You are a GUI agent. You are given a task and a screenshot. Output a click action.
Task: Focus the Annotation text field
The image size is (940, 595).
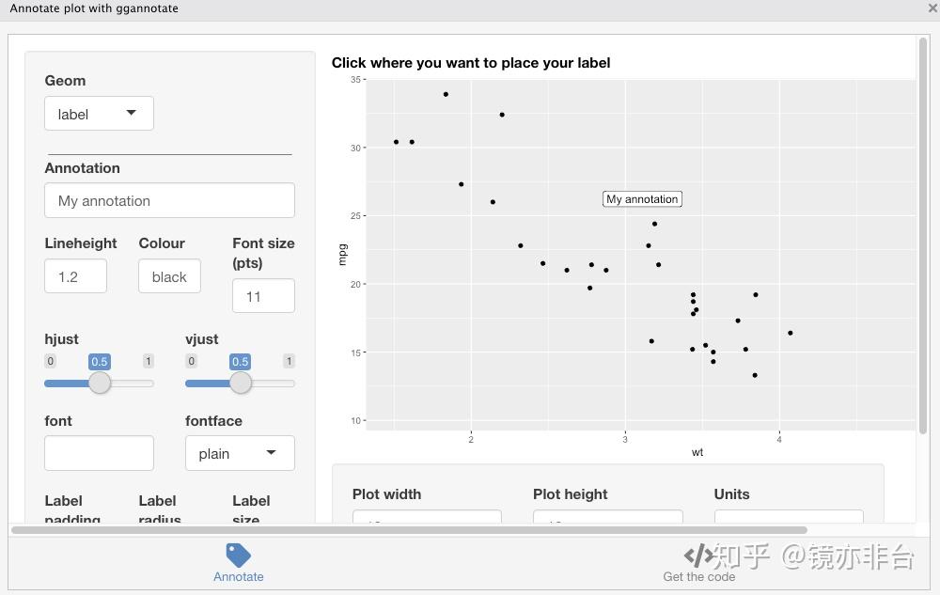169,200
